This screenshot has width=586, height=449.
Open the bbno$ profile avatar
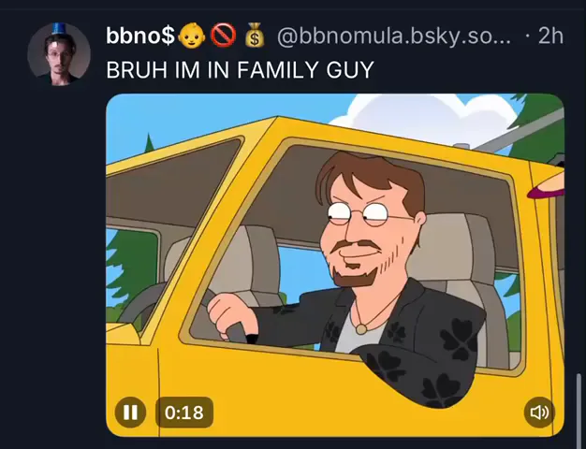59,54
